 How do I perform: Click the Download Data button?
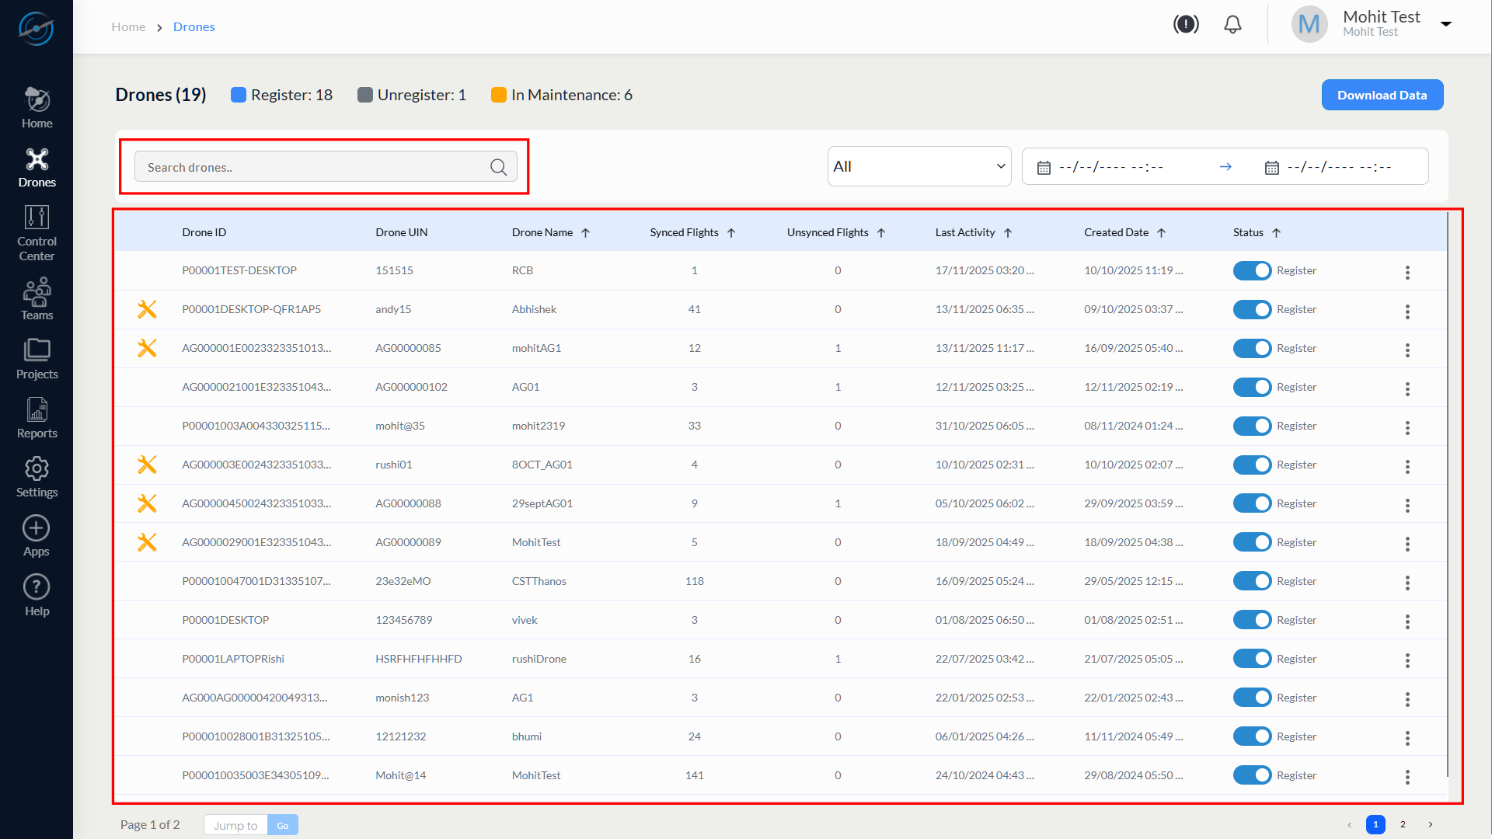tap(1382, 95)
